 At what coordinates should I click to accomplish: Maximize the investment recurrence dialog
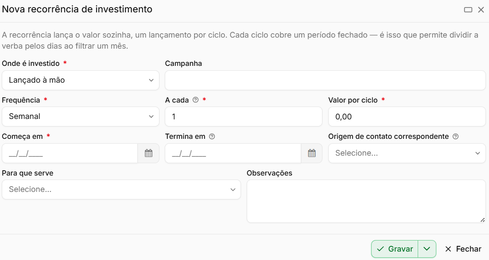(468, 10)
